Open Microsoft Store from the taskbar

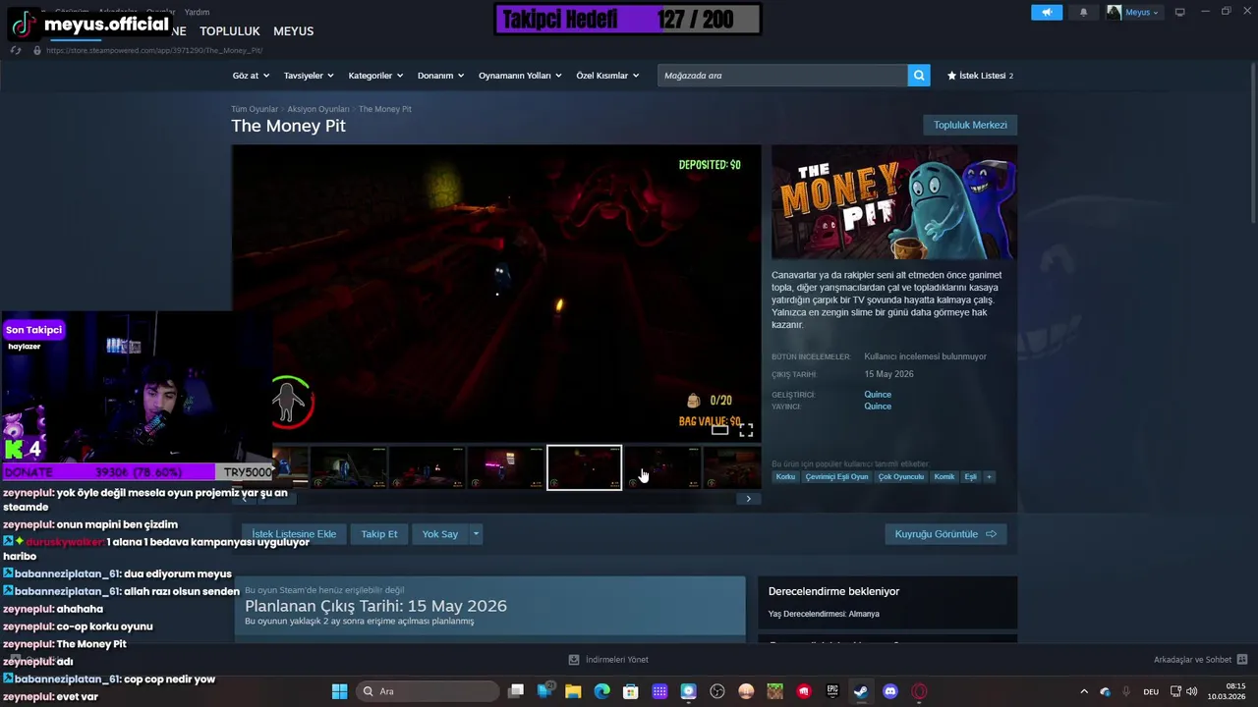631,691
